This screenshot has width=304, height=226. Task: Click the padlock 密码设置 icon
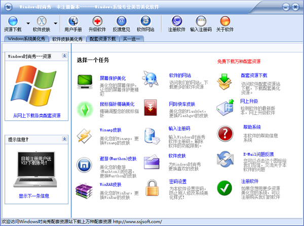pos(152,188)
